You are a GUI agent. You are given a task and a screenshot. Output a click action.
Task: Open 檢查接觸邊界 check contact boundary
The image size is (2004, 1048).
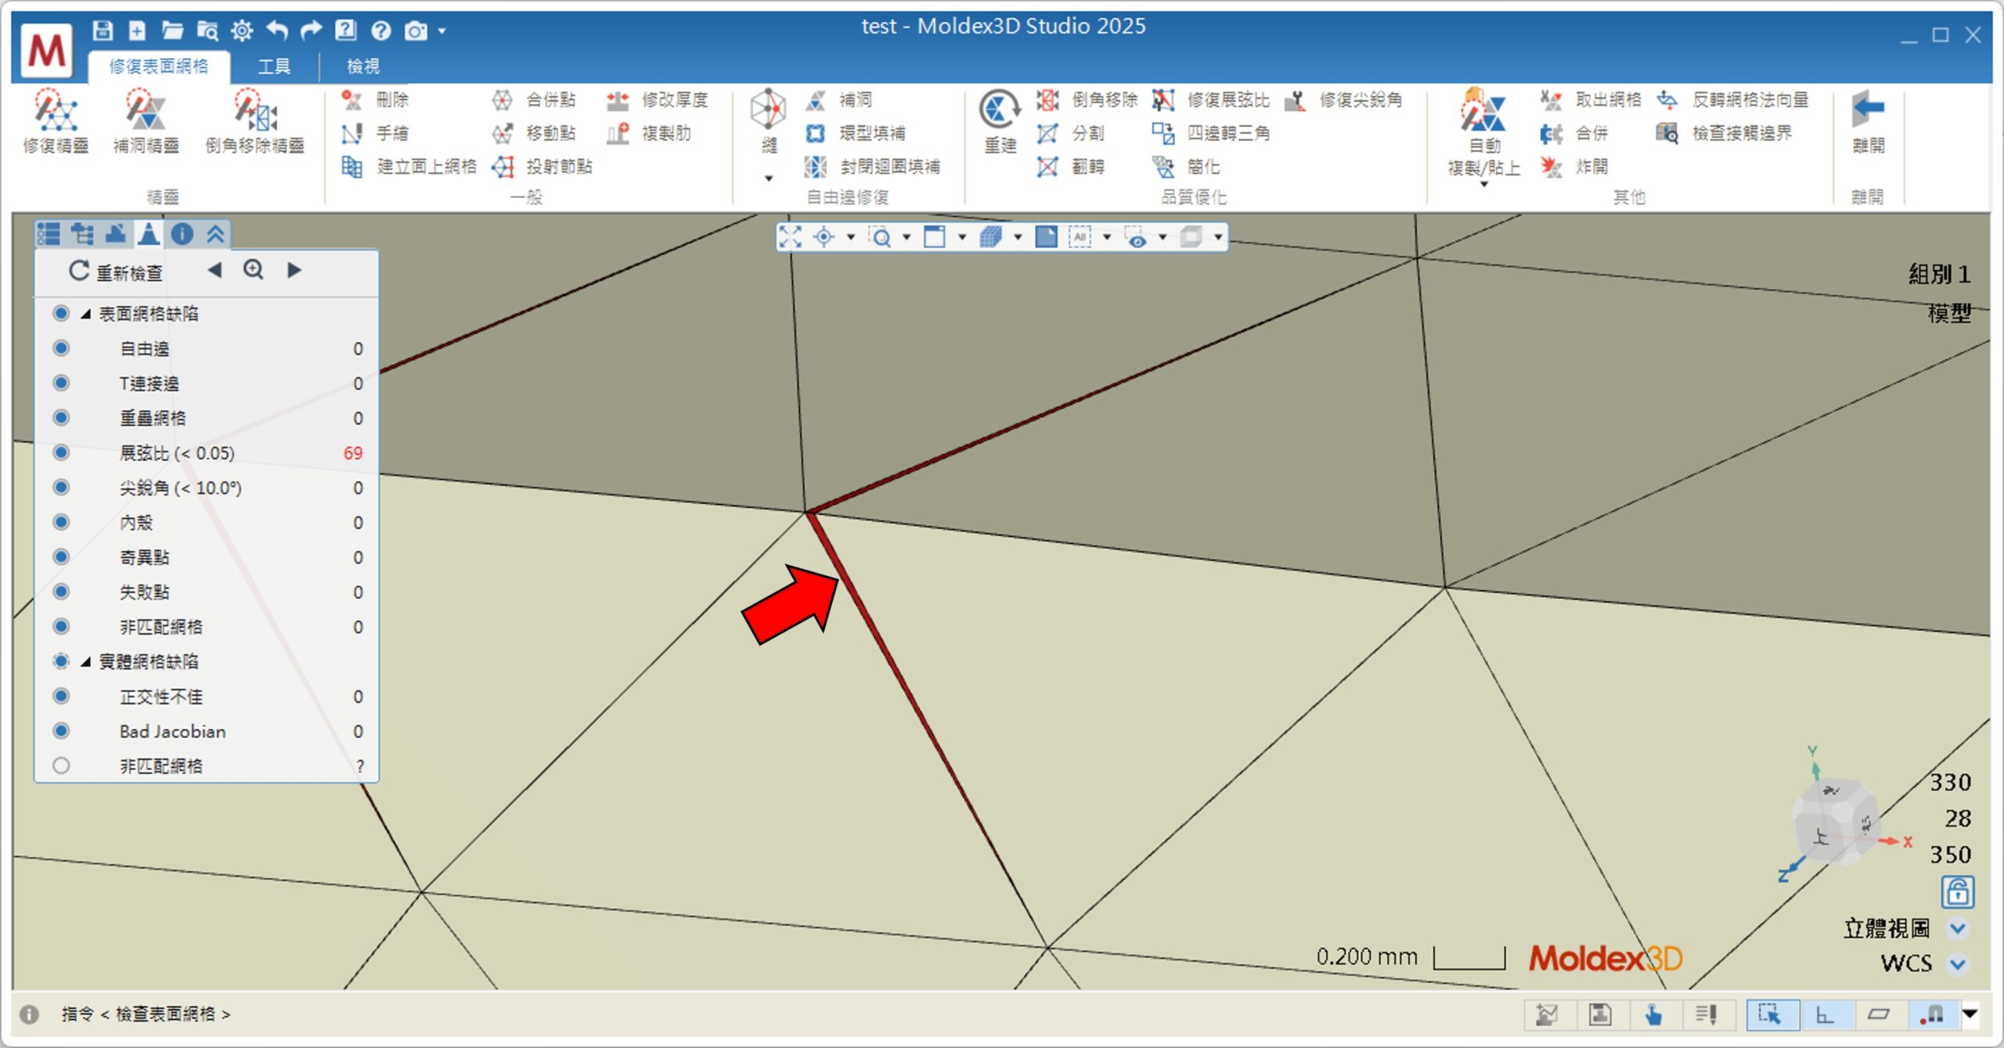tap(1724, 133)
